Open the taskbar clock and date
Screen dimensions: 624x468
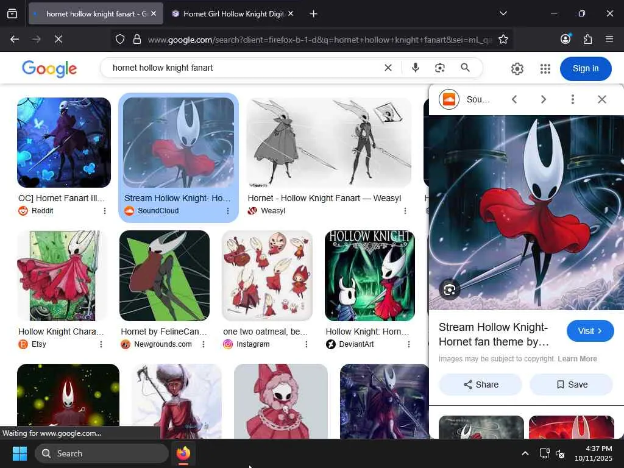[594, 453]
